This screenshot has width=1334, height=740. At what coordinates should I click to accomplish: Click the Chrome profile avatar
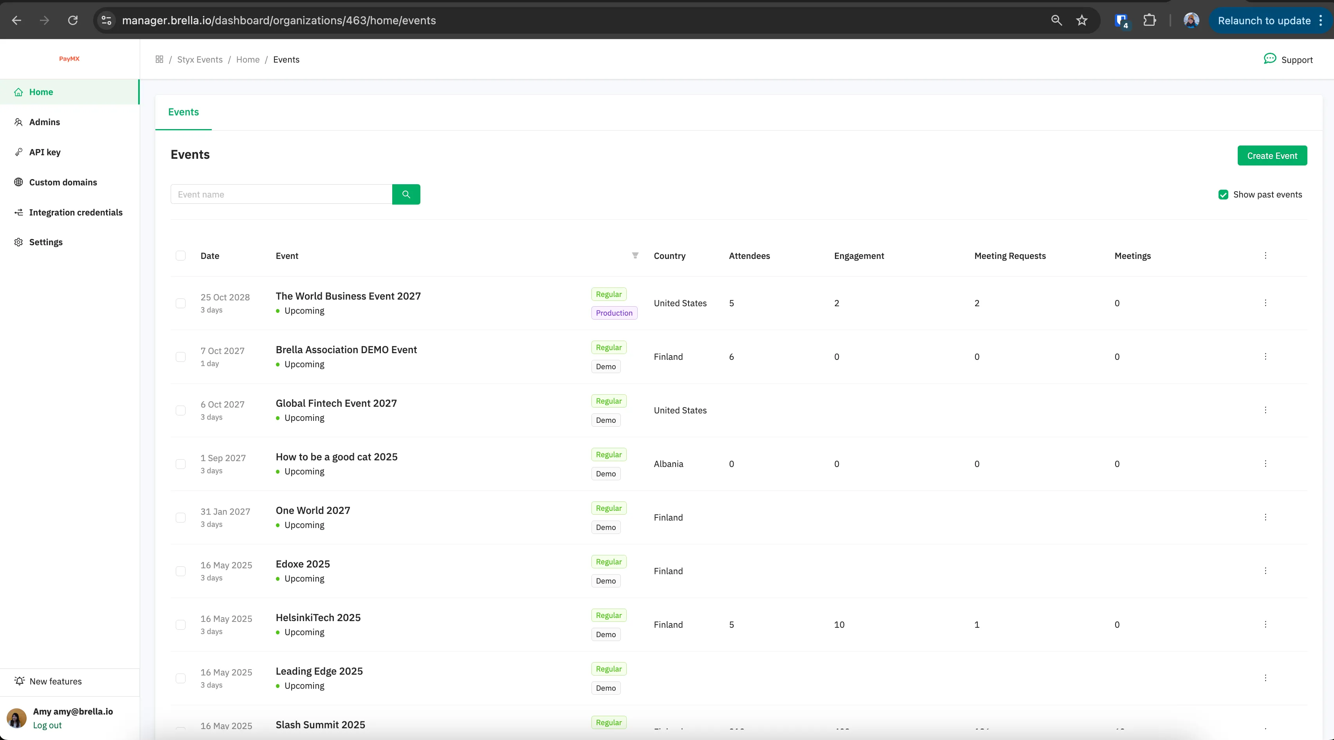(x=1191, y=20)
